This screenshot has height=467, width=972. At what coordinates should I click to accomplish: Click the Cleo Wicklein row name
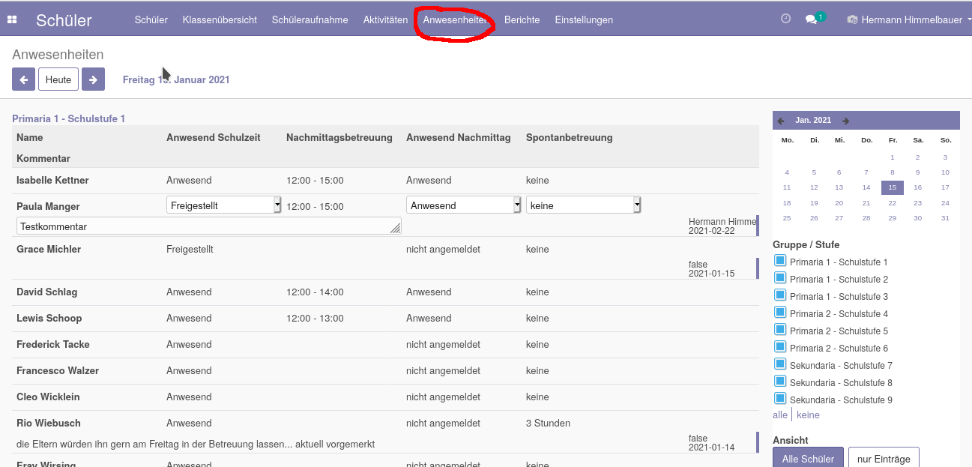(48, 397)
